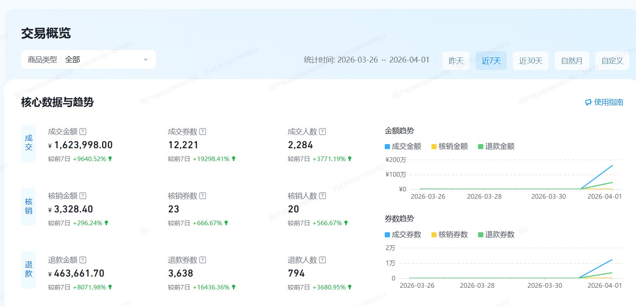The width and height of the screenshot is (636, 306).
Task: Click help icon beside 核销券数
Action: (x=203, y=196)
